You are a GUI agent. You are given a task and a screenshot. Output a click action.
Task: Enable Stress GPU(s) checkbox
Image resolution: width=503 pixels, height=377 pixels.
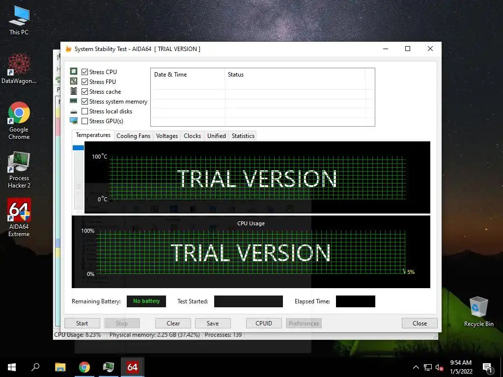[84, 121]
